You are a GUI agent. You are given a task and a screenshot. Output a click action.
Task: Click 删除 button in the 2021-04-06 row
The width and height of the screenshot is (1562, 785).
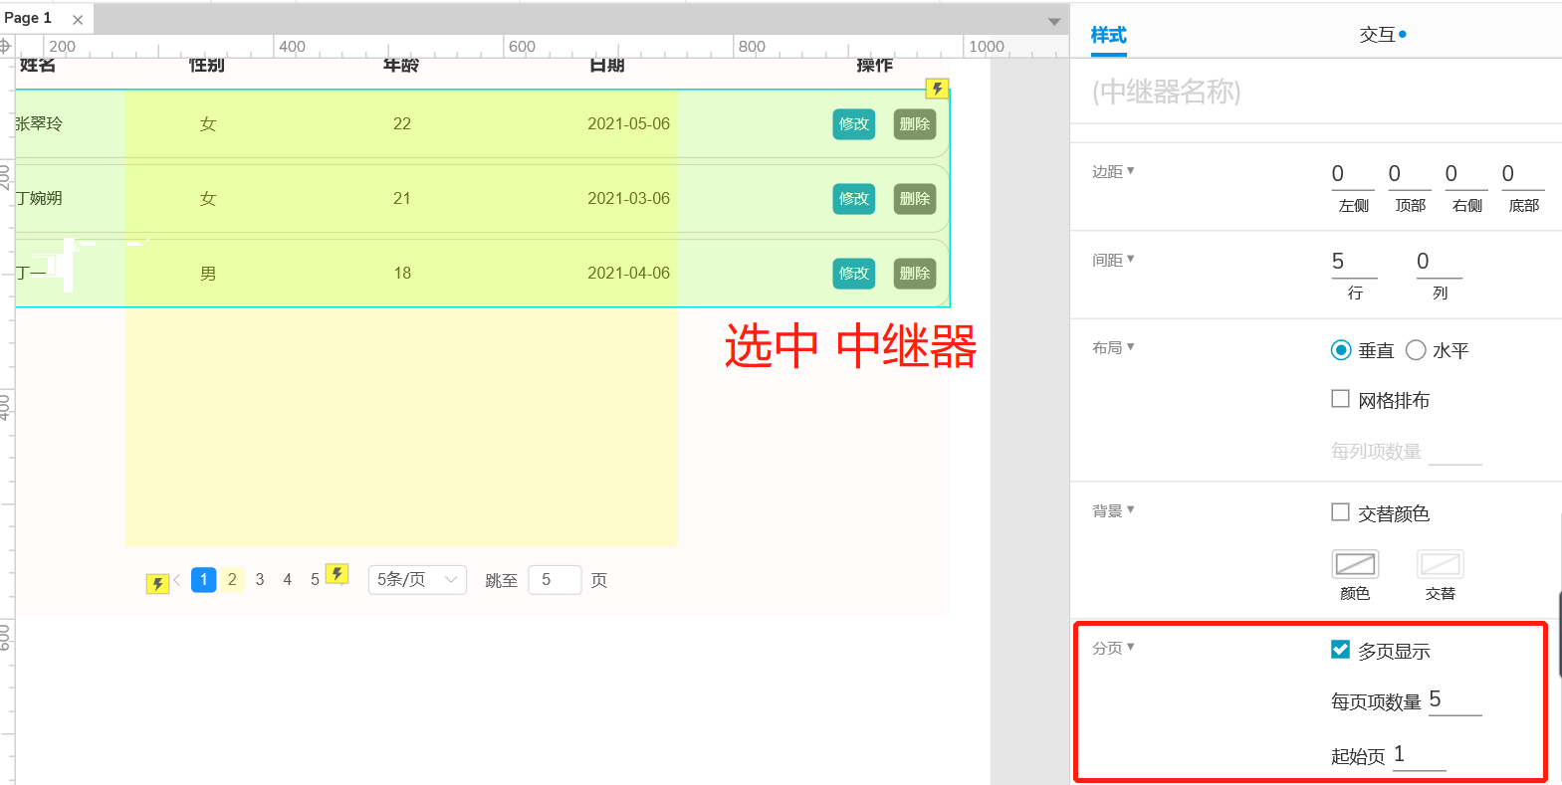click(x=915, y=274)
